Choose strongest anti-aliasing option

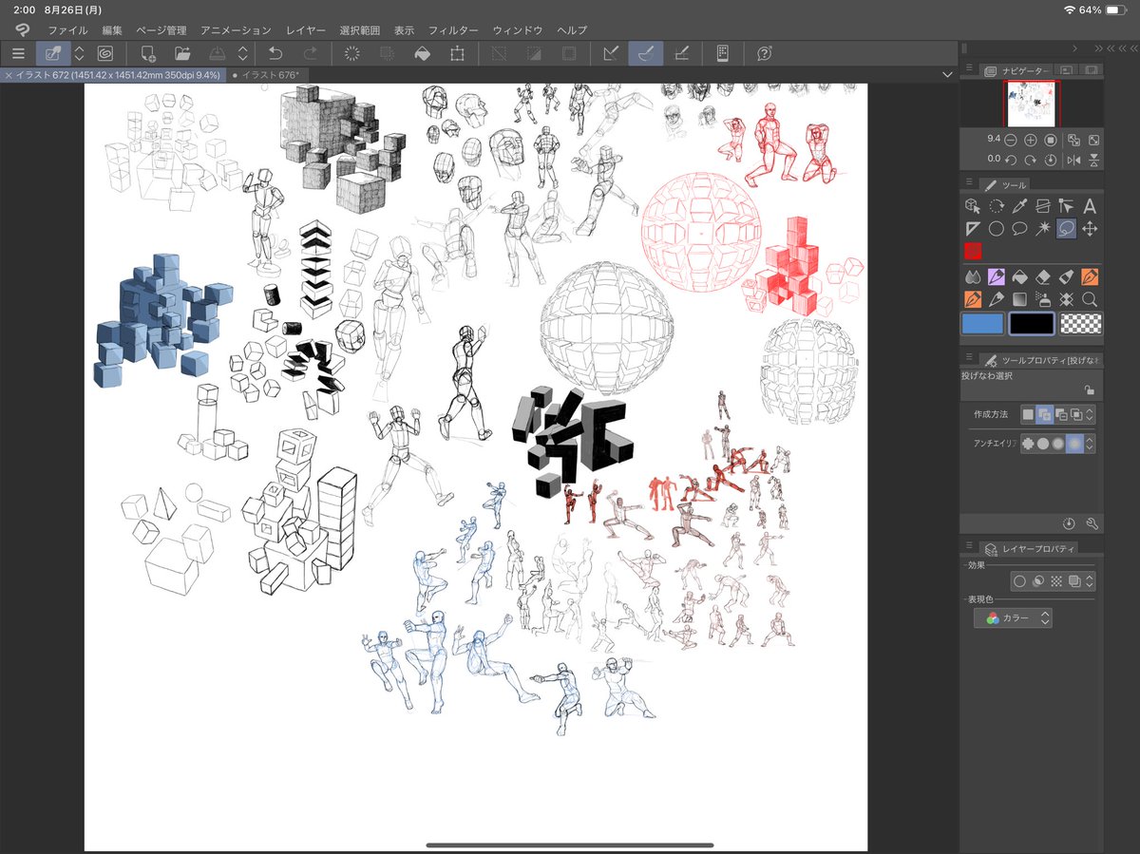click(1074, 444)
